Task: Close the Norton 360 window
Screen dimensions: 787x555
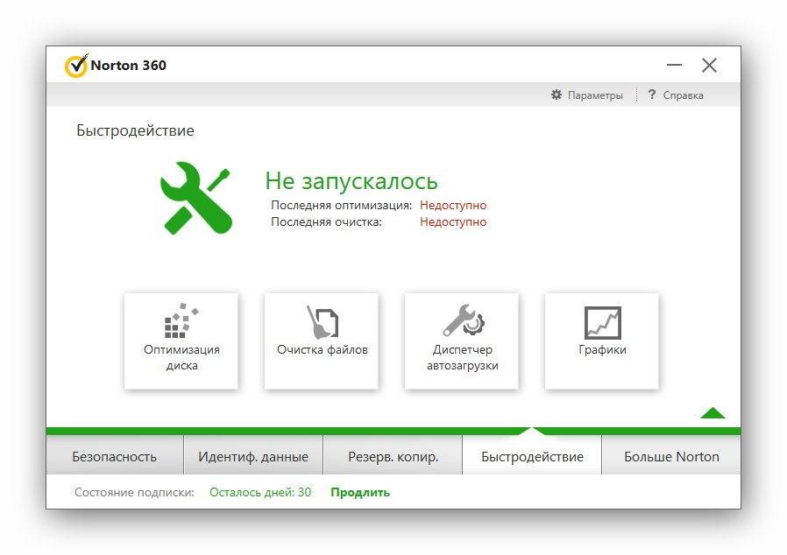Action: [709, 65]
